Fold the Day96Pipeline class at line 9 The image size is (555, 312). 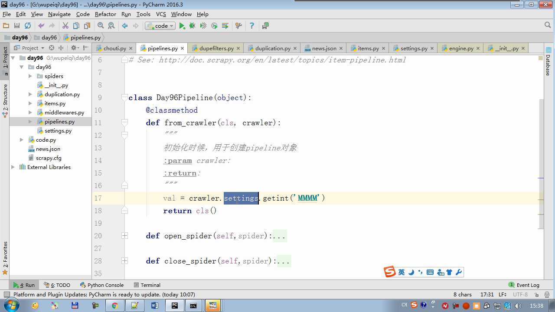(125, 97)
